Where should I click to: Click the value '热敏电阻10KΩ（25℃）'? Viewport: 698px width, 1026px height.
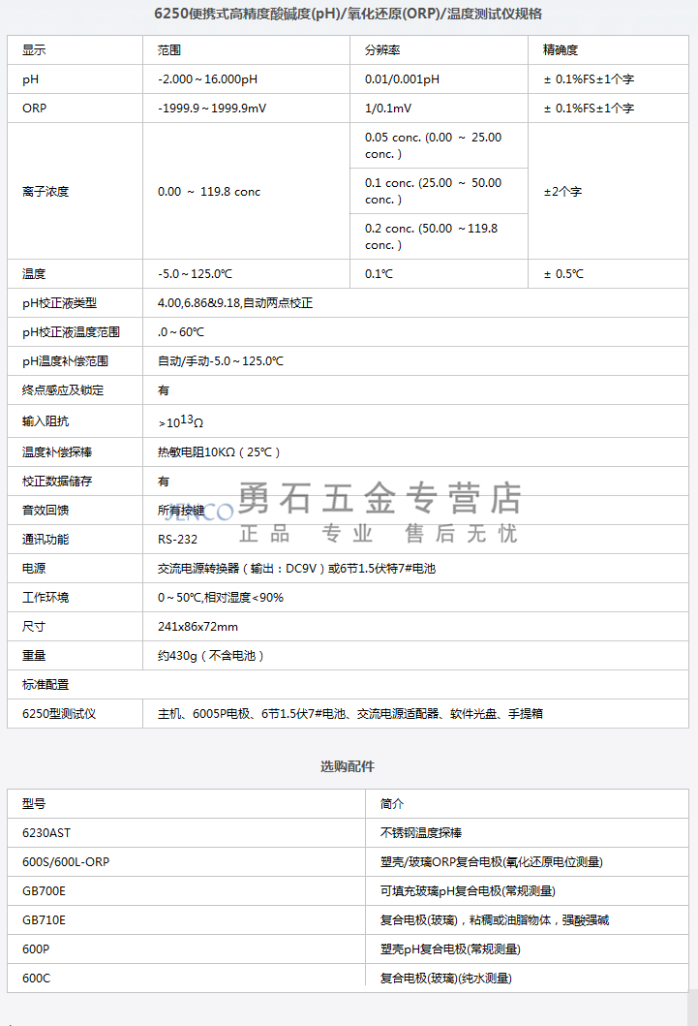coord(220,452)
